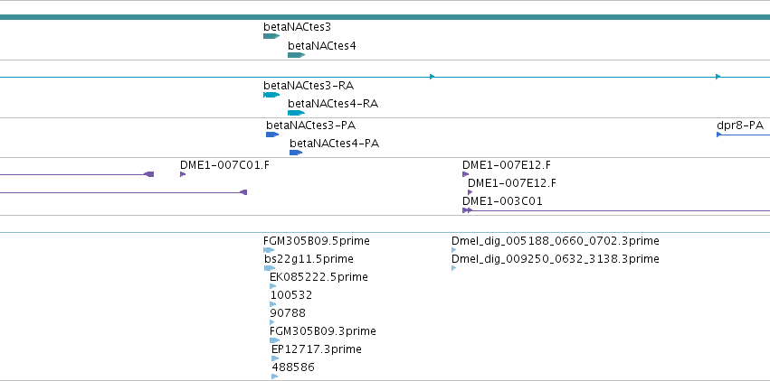This screenshot has height=381, width=770.
Task: Click the betaNACtes3-RA transcript glyph
Action: [x=271, y=95]
